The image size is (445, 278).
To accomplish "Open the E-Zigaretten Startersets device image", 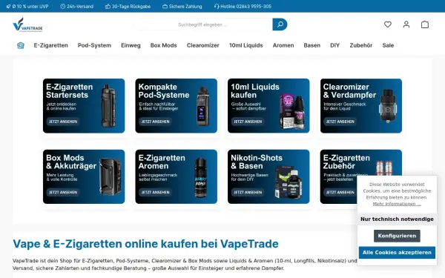I will point(108,106).
